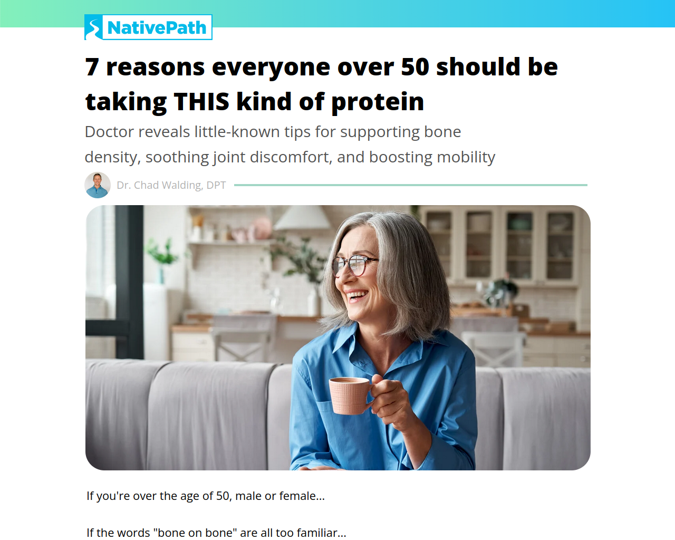Screen dimensions: 675x540
Task: Click the NativePath wavy S logo icon
Action: pos(94,27)
